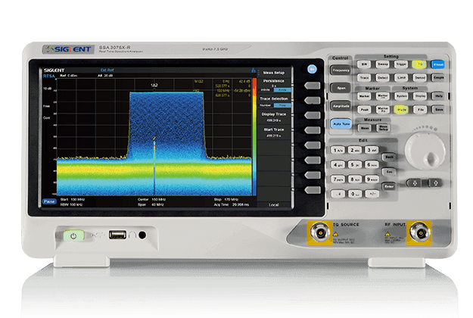
Task: Click the 1Δ2 marker above the signal
Action: (154, 86)
